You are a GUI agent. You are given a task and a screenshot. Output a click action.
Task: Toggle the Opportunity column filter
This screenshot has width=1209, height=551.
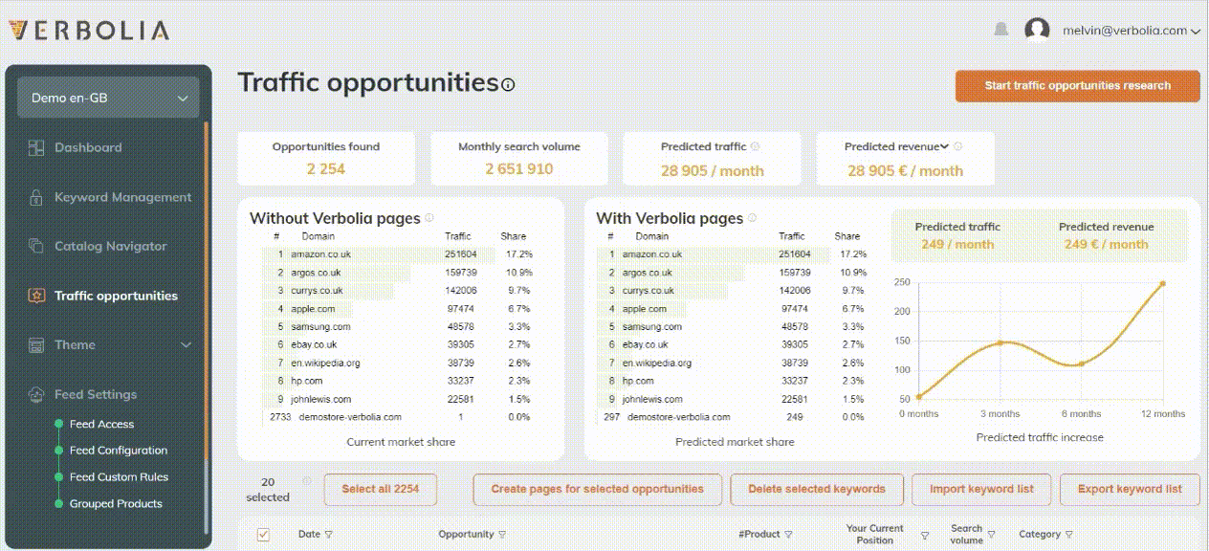click(502, 535)
